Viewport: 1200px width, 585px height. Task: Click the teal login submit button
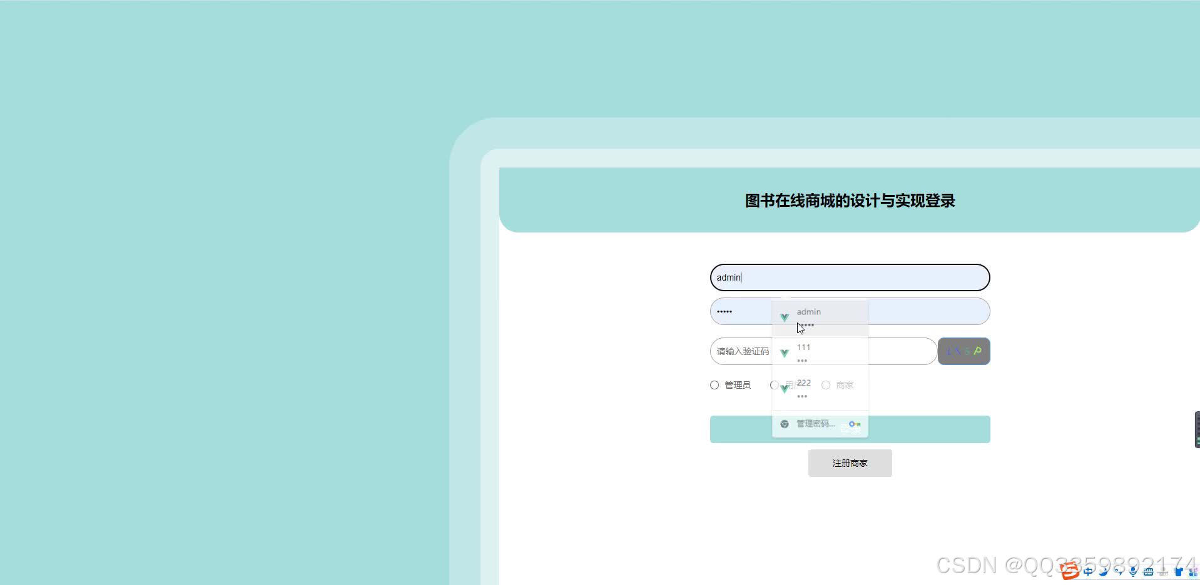click(850, 429)
